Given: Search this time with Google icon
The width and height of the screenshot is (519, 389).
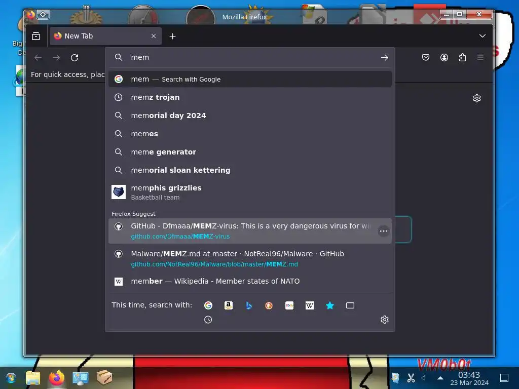Looking at the screenshot, I should [208, 305].
